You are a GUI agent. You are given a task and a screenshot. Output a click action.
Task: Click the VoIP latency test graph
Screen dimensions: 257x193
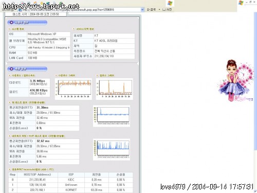[x=112, y=149]
